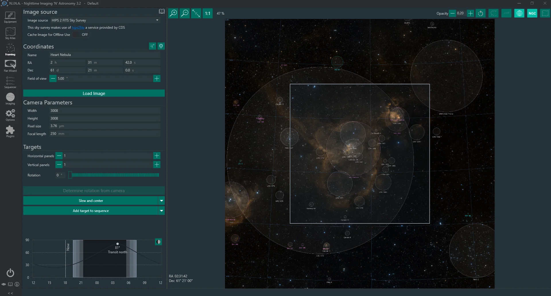Toggle the NGC annotations button
This screenshot has height=296, width=551.
(532, 13)
